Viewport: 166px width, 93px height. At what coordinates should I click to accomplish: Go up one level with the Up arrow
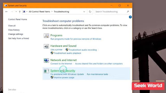coord(20,12)
